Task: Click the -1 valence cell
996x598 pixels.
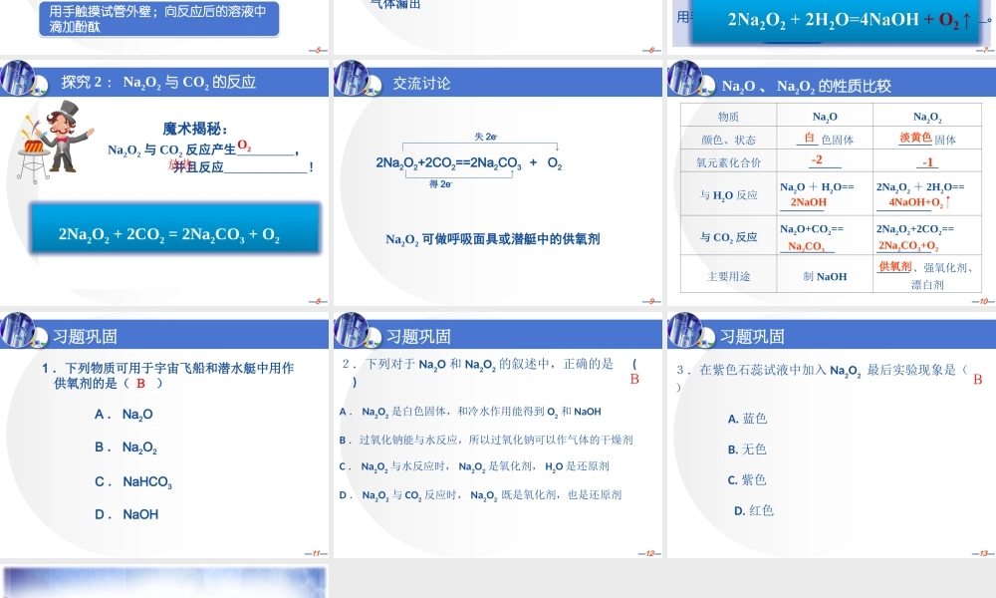Action: 927,161
